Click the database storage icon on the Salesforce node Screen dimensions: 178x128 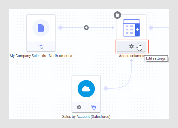click(93, 107)
